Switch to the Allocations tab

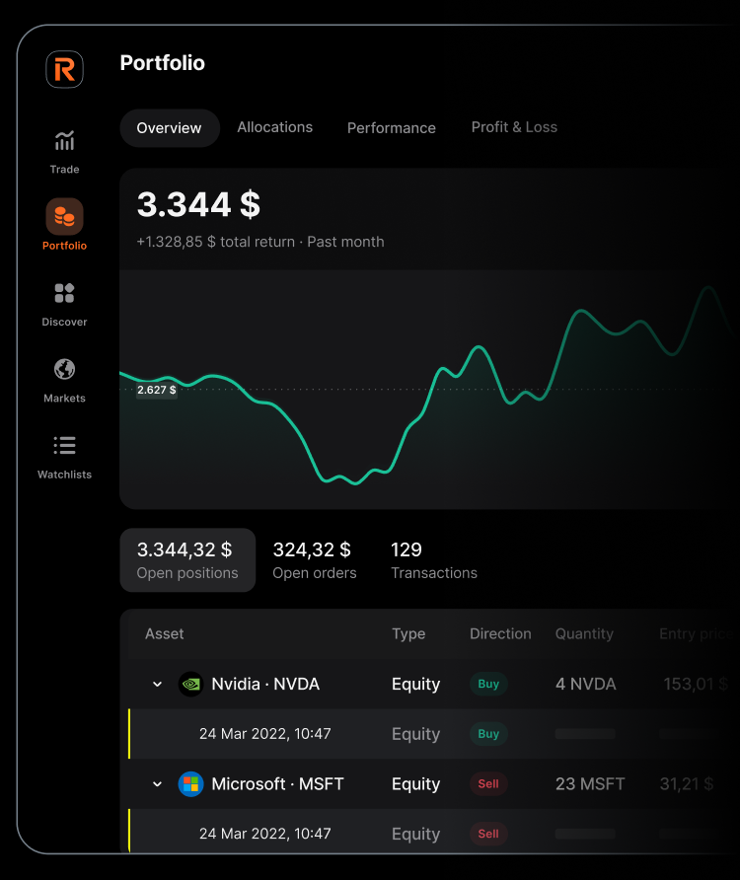[274, 127]
